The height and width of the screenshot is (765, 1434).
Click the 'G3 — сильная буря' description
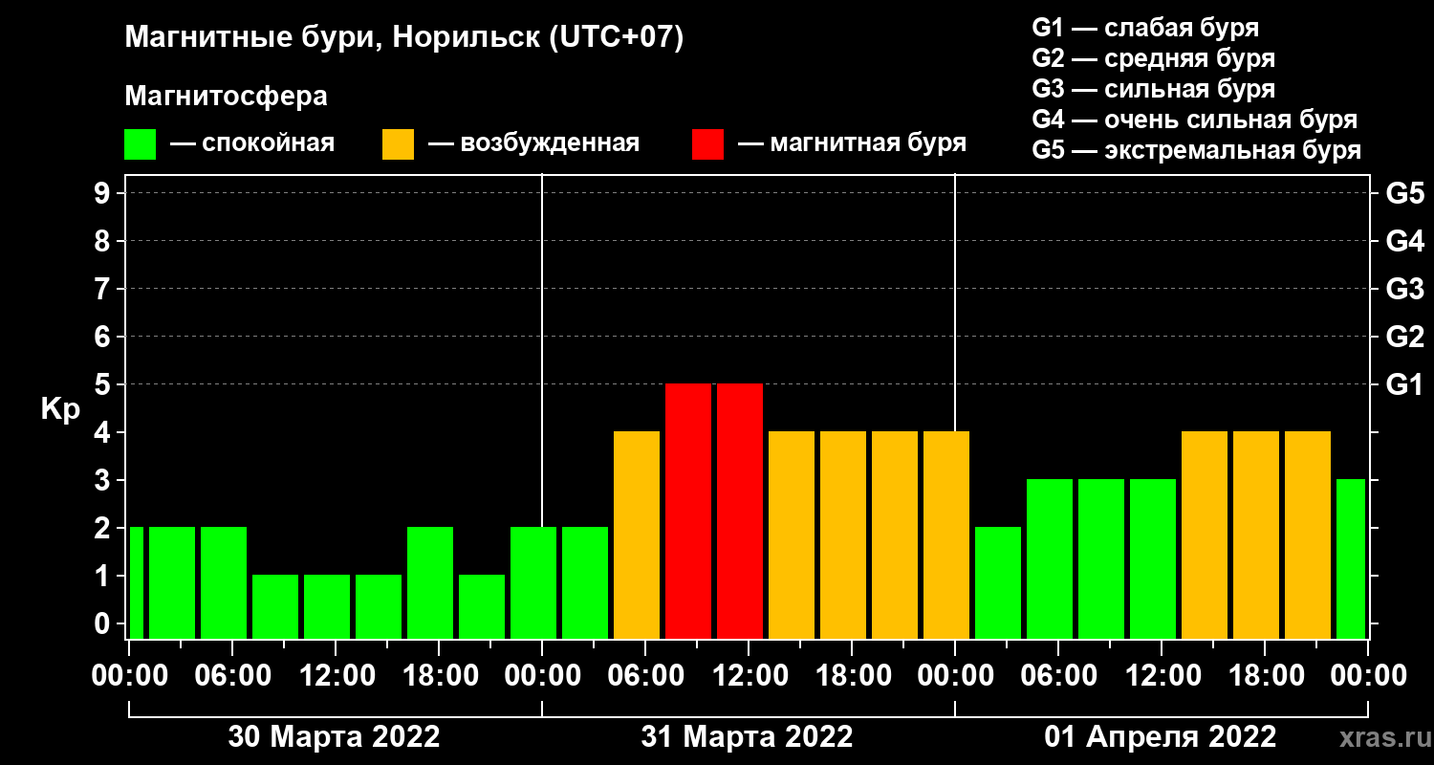coord(1153,89)
